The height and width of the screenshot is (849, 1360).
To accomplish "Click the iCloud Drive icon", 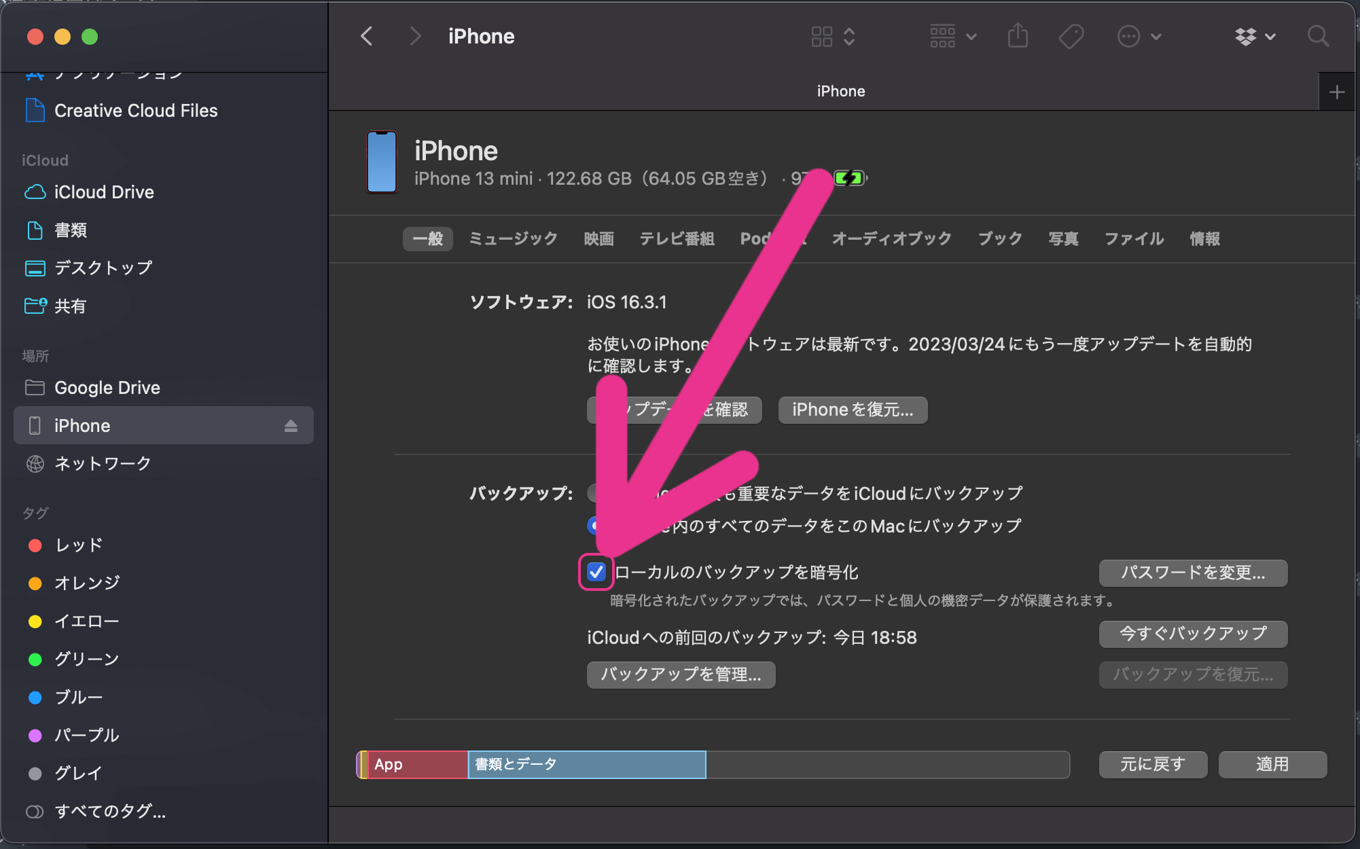I will coord(33,191).
